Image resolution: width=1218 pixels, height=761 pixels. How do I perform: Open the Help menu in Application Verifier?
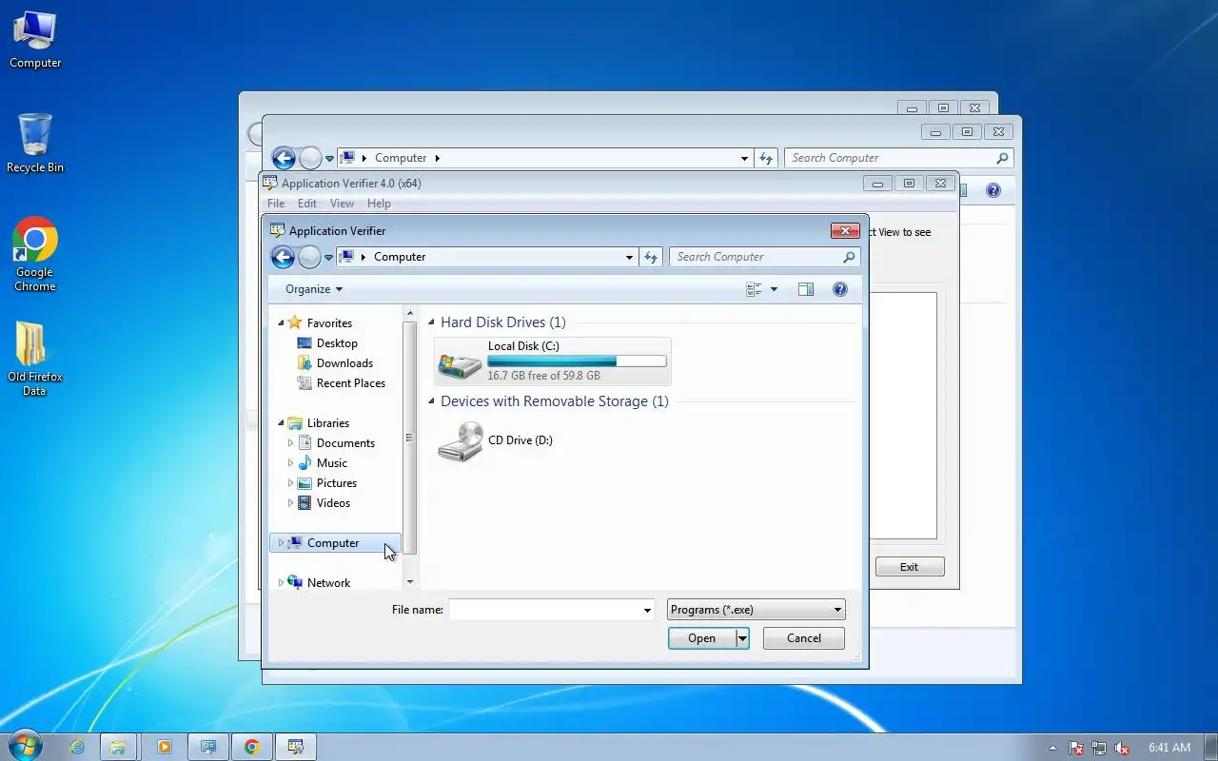(x=379, y=204)
